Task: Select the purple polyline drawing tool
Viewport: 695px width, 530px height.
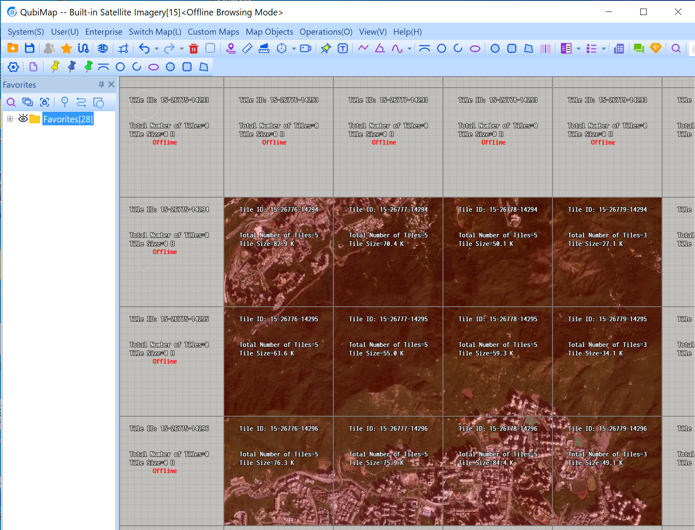Action: pos(363,48)
